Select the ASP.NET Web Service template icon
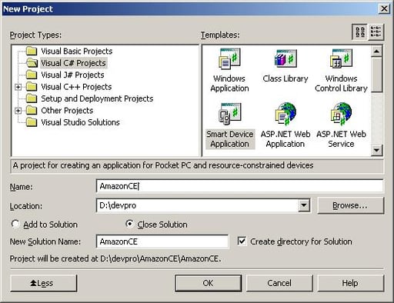394x303 pixels. pyautogui.click(x=341, y=114)
